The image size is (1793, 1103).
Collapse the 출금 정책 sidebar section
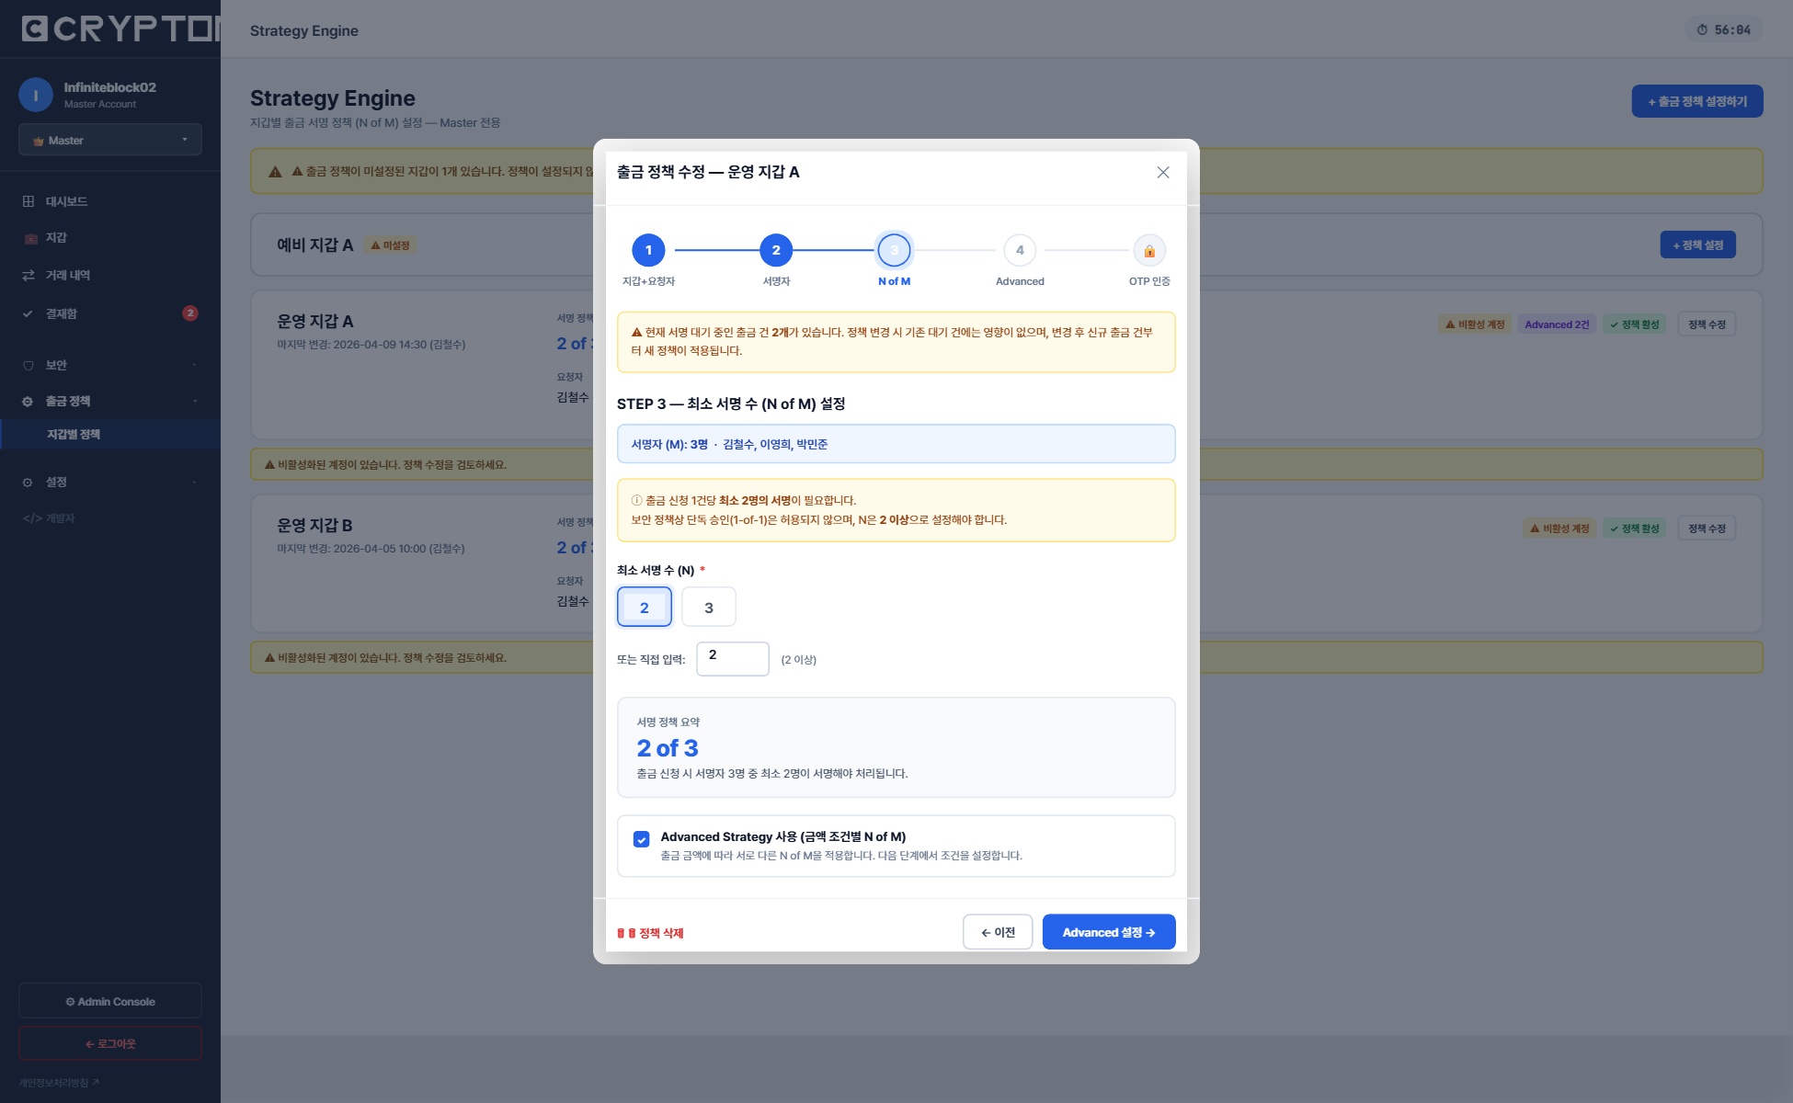pos(110,401)
